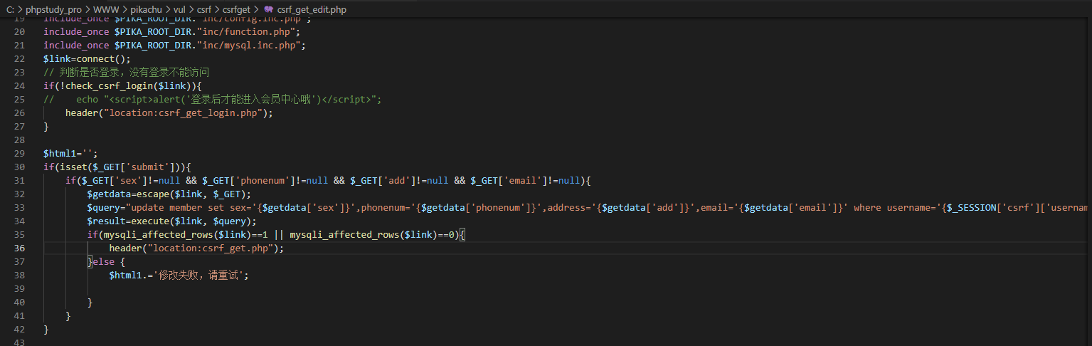Click line number 33 in the gutter
Viewport: 1092px width, 346px height.
[19, 208]
